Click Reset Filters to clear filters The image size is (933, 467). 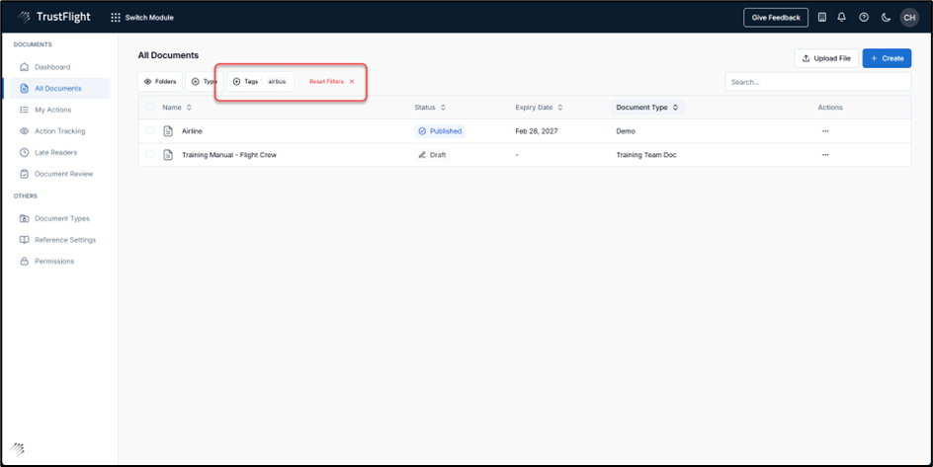[331, 82]
